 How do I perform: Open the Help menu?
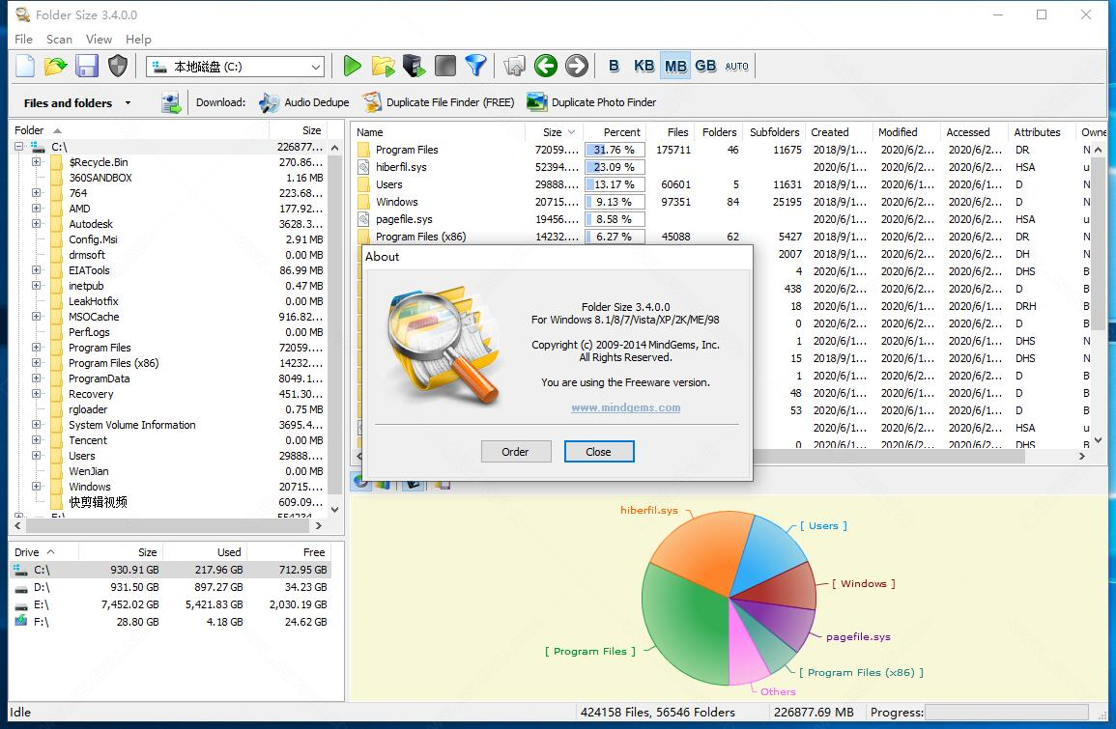coord(138,40)
